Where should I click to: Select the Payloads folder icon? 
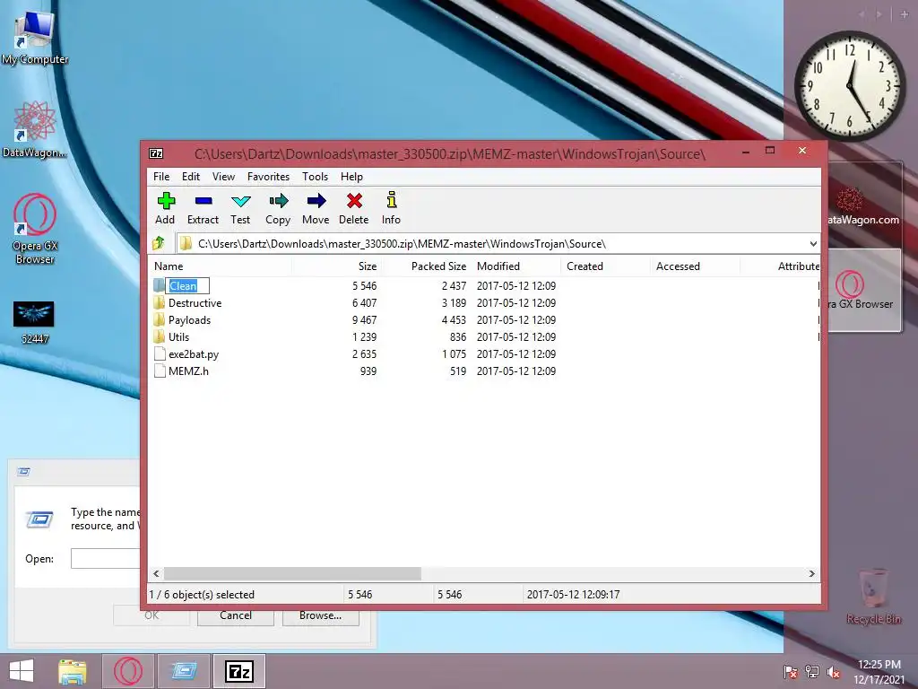click(x=160, y=320)
